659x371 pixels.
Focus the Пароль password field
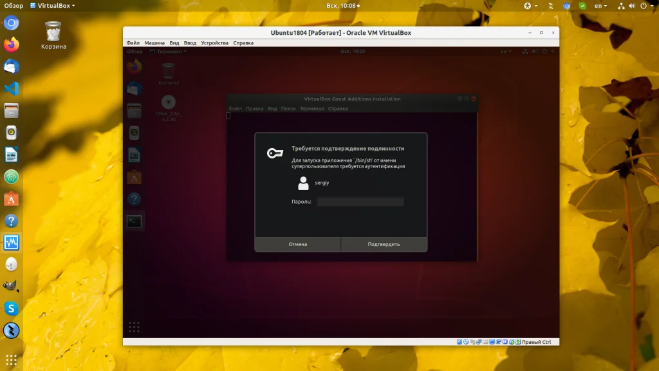point(360,202)
